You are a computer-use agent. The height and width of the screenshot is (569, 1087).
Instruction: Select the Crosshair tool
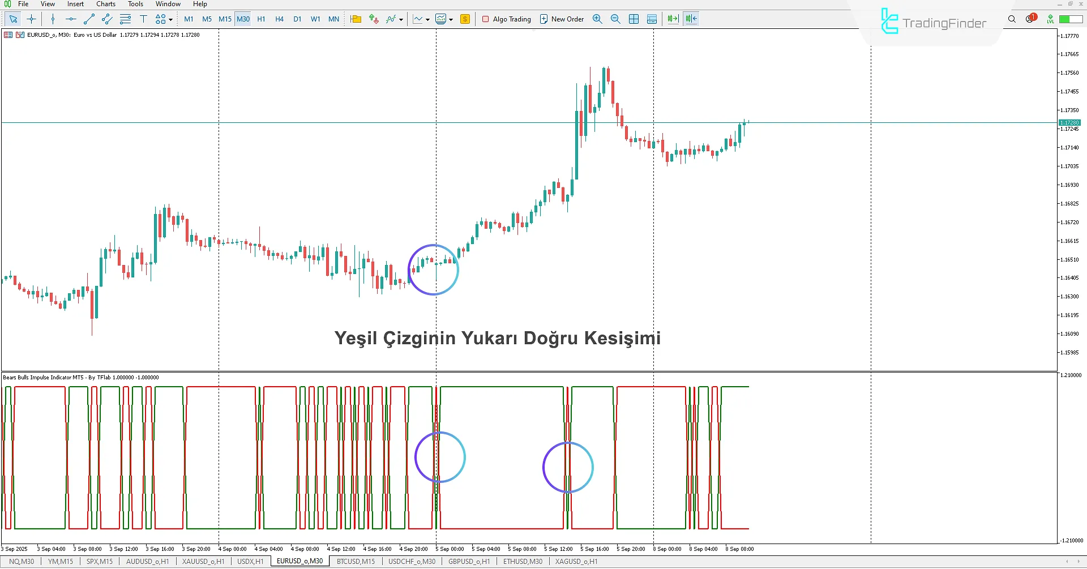pyautogui.click(x=32, y=19)
